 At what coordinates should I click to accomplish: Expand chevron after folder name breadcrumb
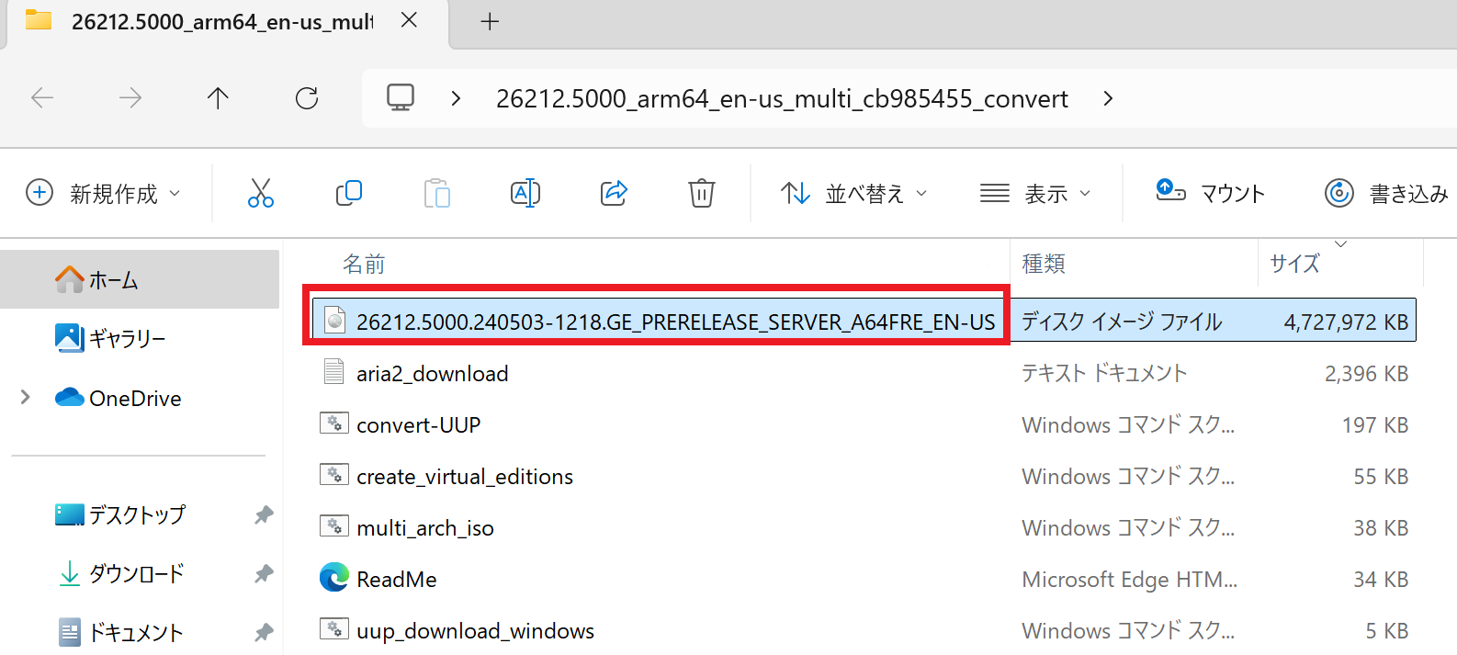click(1108, 98)
